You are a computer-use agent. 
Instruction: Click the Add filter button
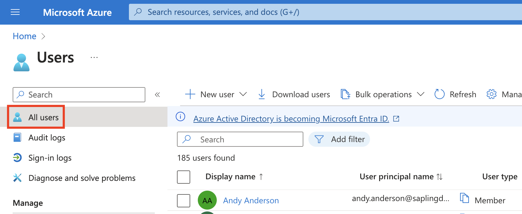339,140
